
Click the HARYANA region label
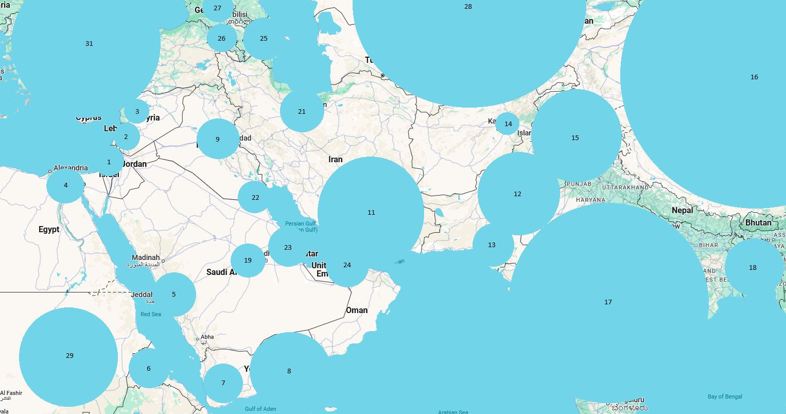point(590,200)
